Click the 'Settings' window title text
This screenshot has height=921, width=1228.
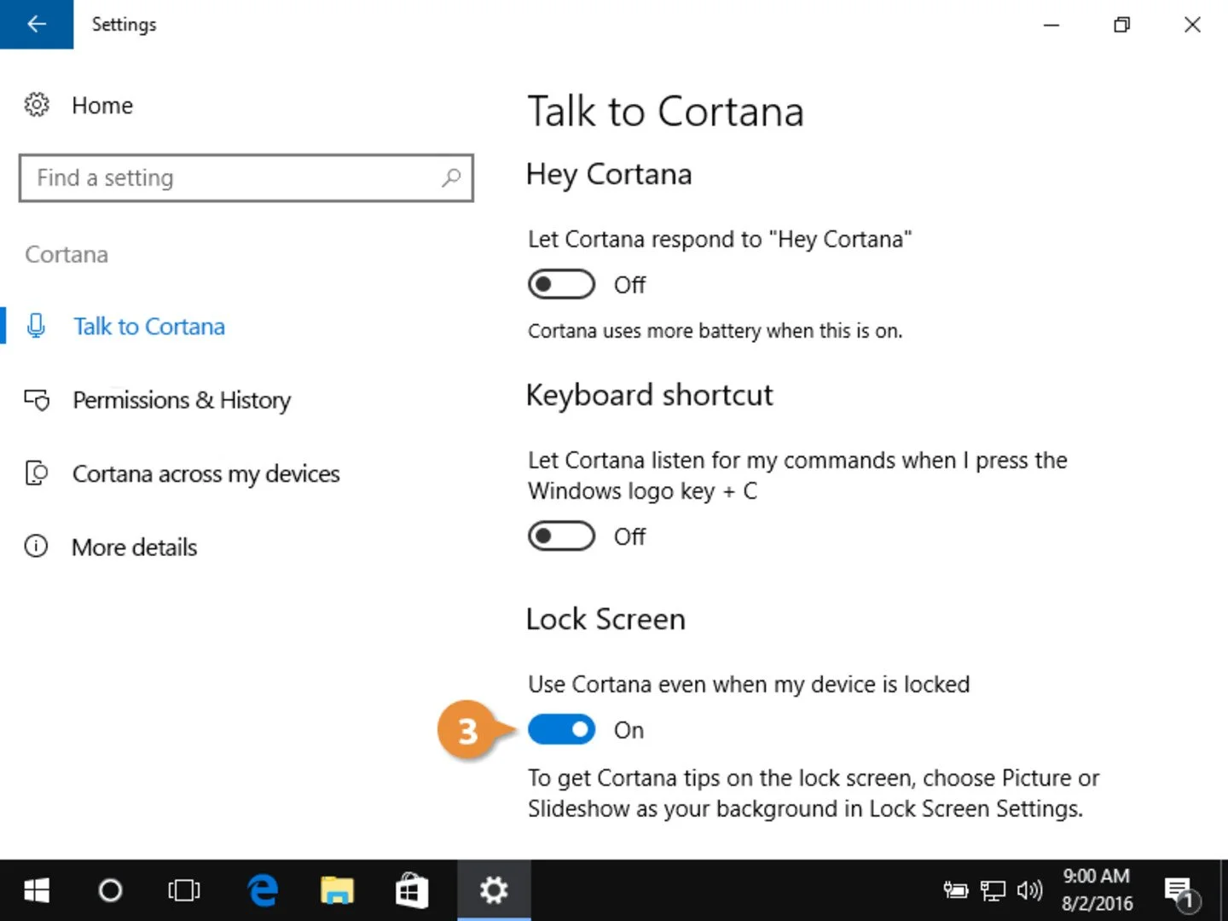pos(125,25)
